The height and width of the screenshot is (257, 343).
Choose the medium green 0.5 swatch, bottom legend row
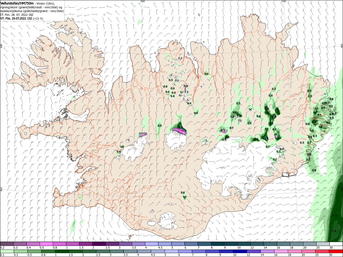pyautogui.click(x=34, y=251)
